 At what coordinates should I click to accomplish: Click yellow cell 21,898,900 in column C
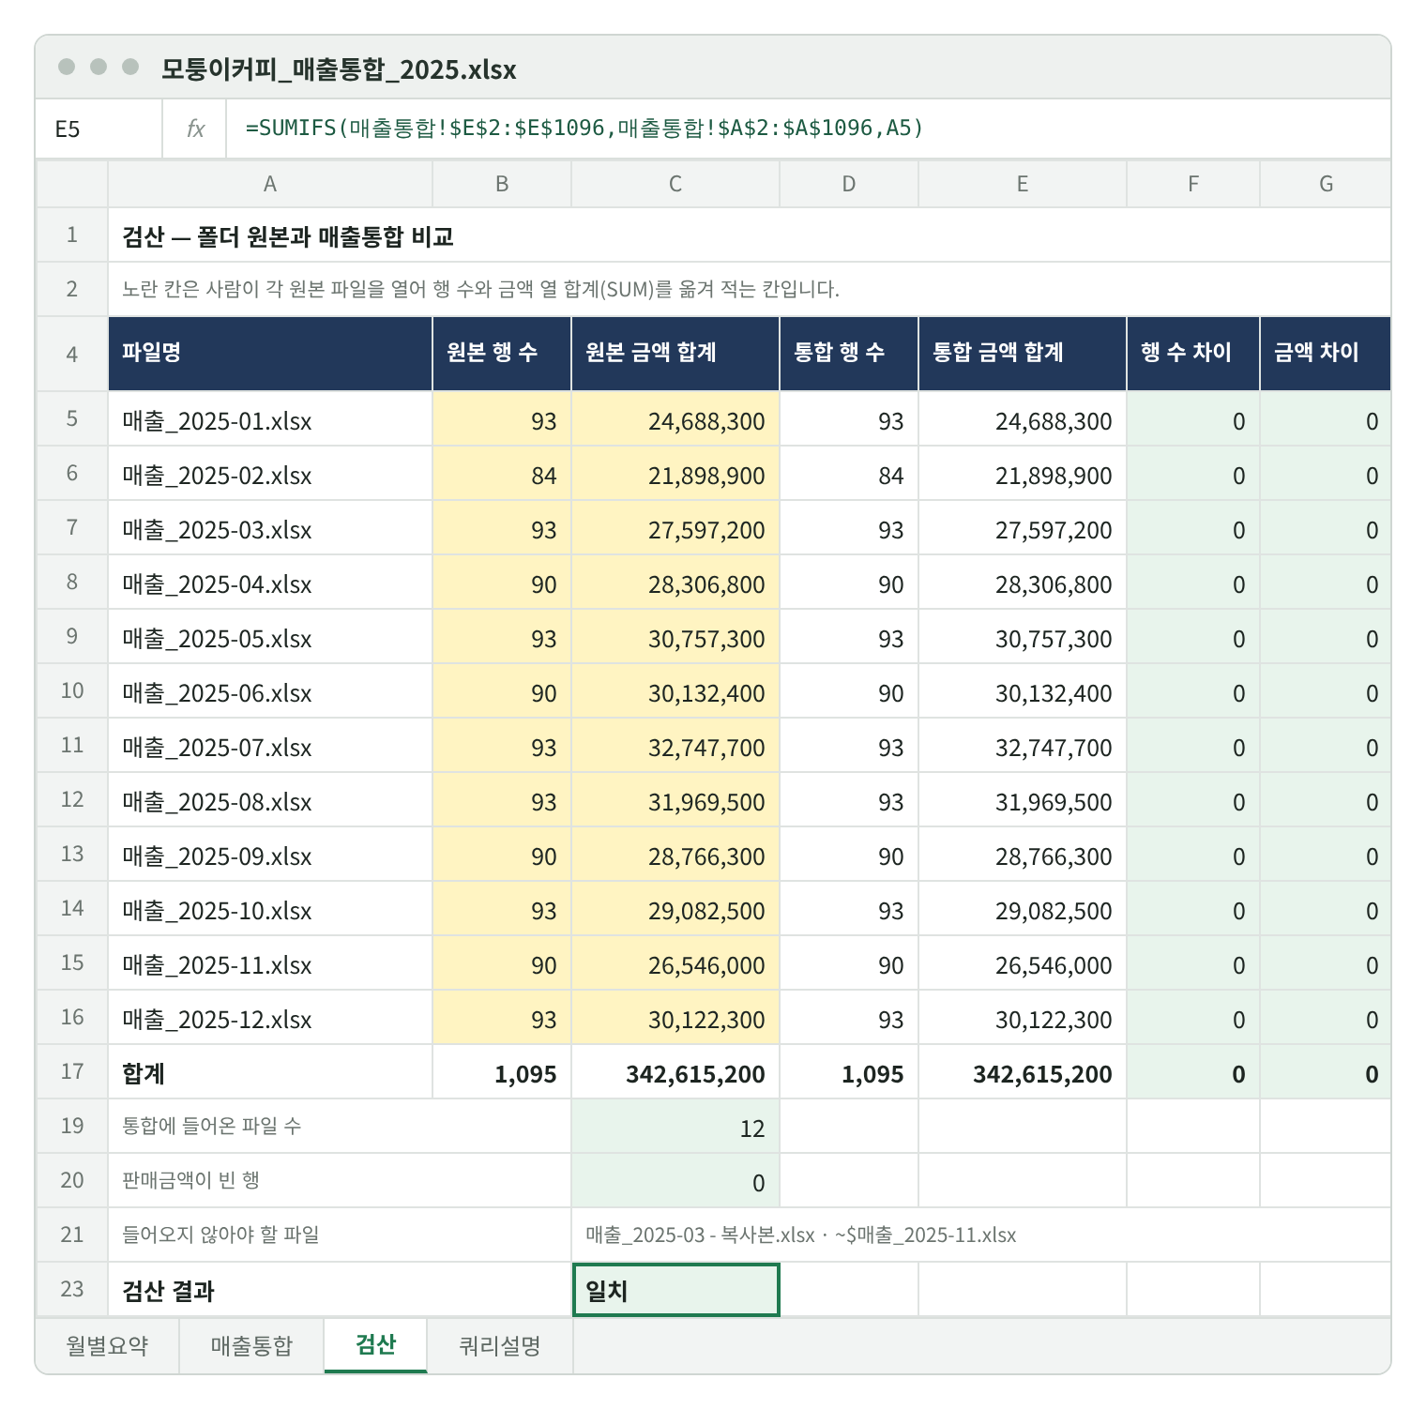[x=675, y=474]
